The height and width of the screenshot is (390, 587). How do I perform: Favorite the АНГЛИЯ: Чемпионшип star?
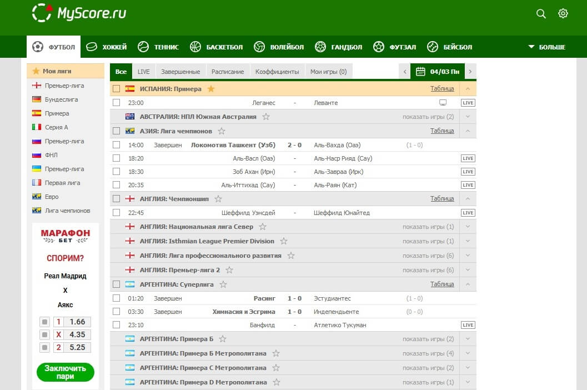(x=218, y=198)
